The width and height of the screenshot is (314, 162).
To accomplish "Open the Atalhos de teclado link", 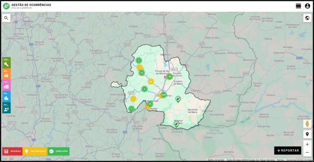I will click(216, 160).
